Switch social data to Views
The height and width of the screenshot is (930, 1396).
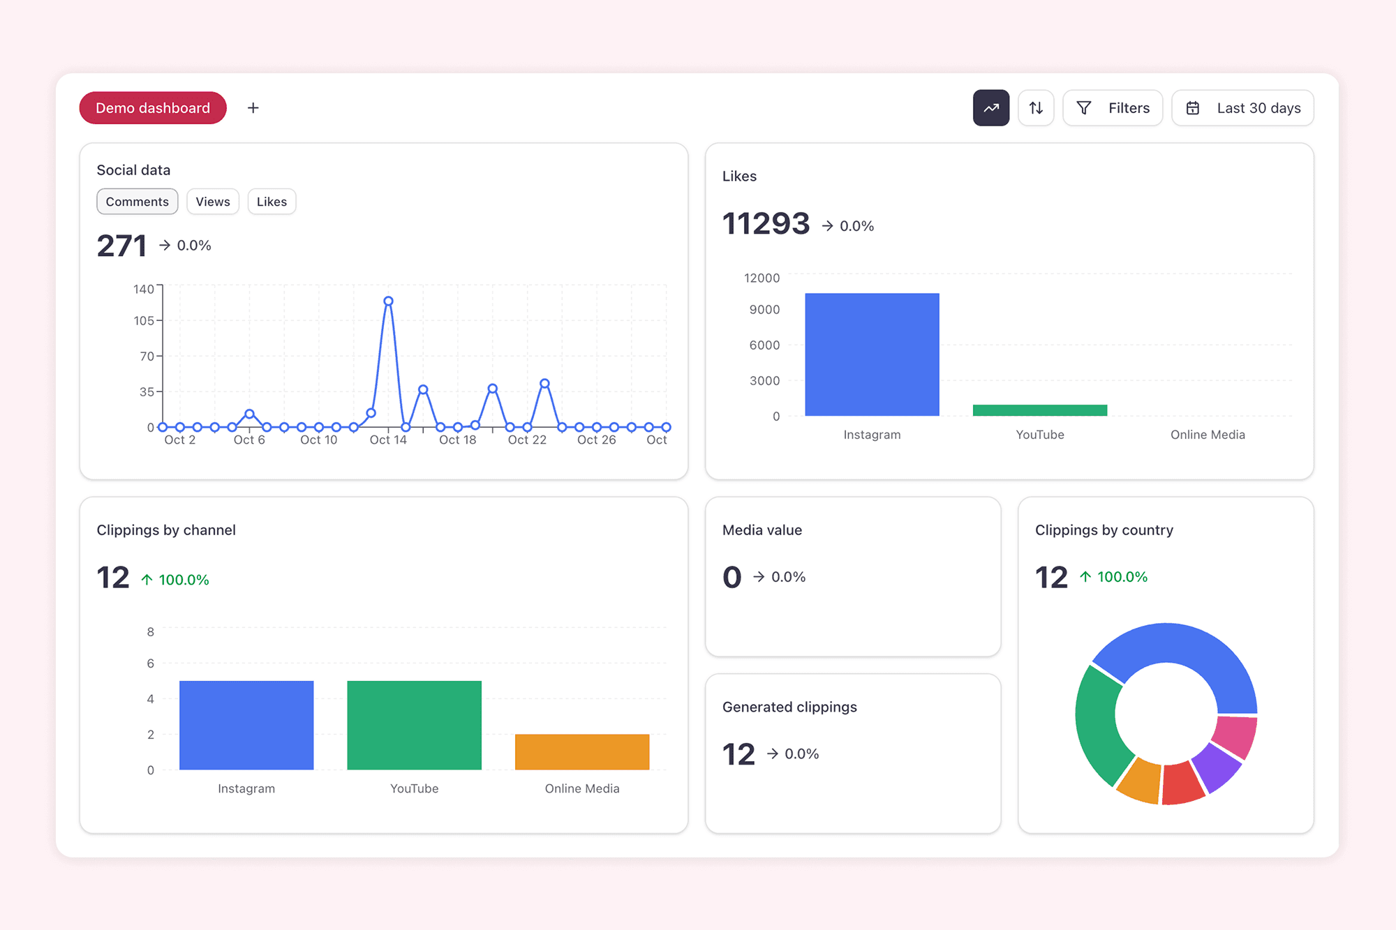click(x=213, y=201)
